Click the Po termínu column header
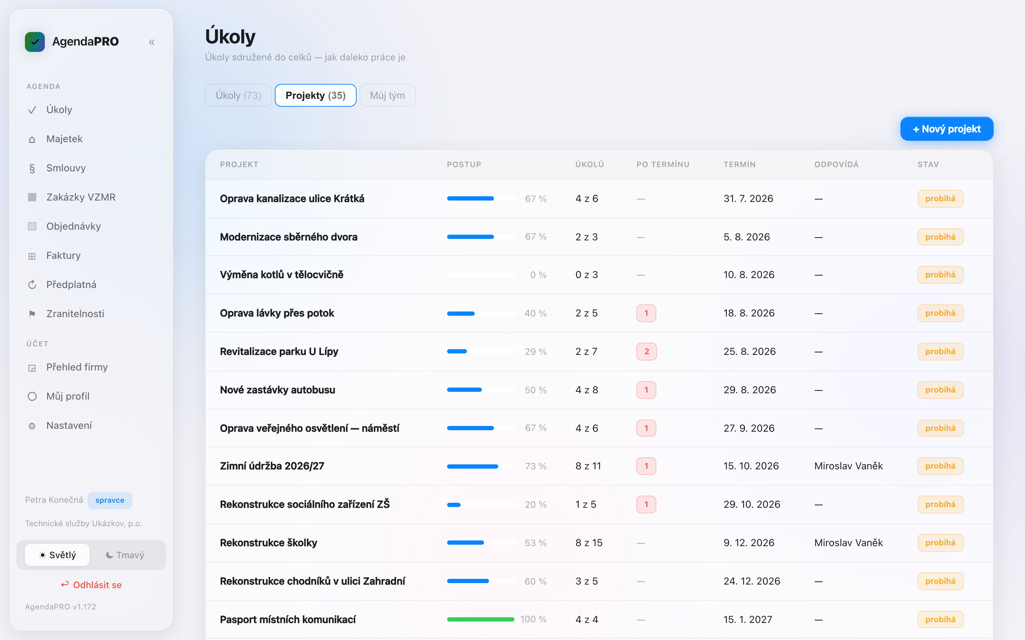The width and height of the screenshot is (1025, 640). click(x=663, y=164)
